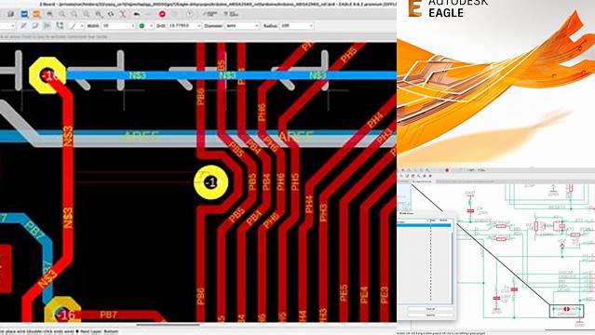595x335 pixels.
Task: Click the horizontal scrollbar under board view
Action: 168,325
